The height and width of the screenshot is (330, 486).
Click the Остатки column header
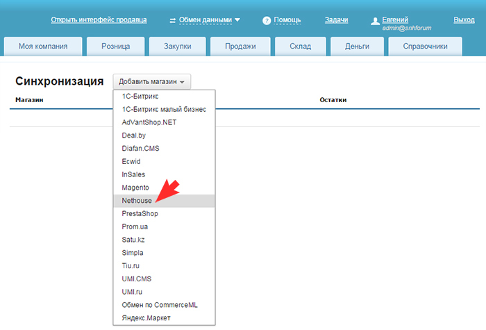click(x=333, y=100)
